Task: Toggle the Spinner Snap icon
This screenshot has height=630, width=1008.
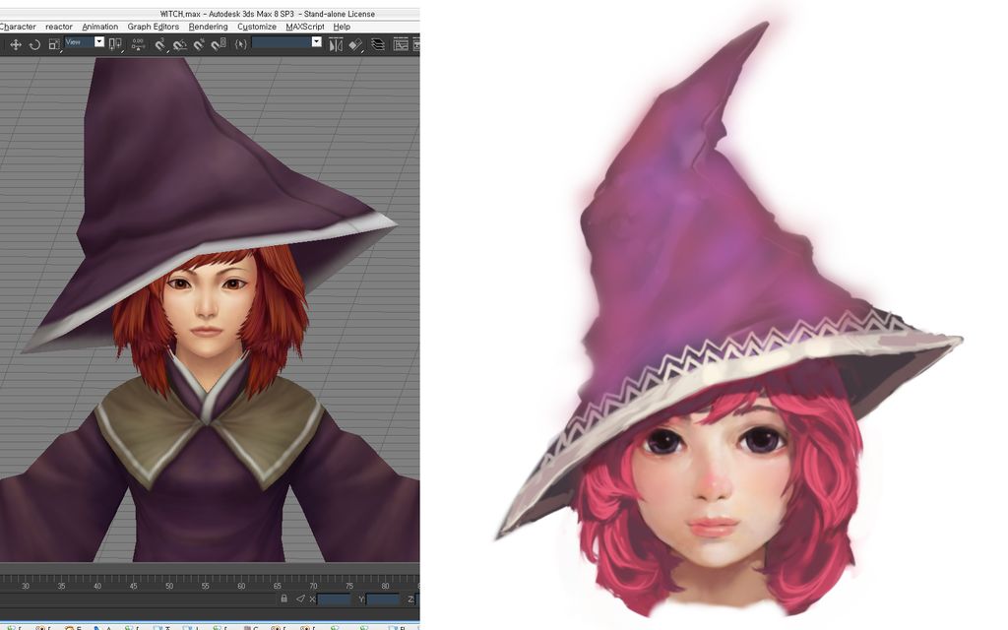Action: 219,44
